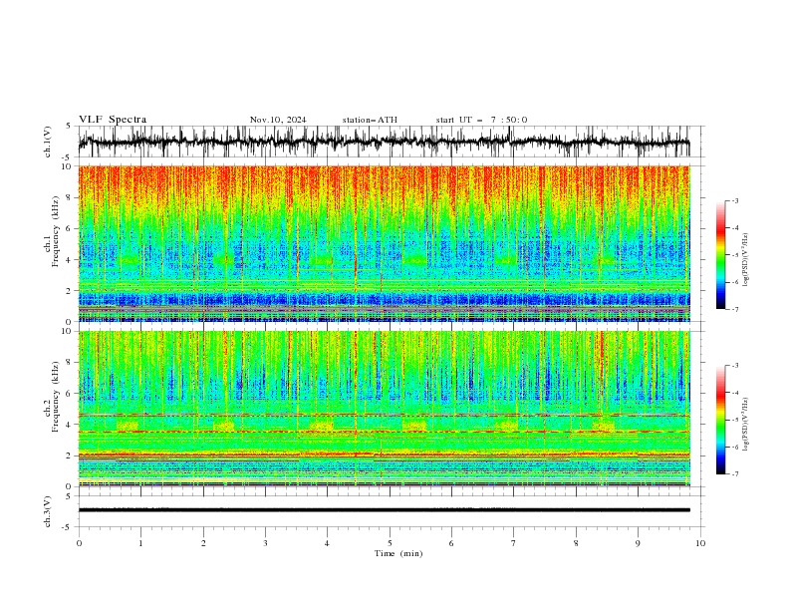
Task: Click the time axis tick label '10'
Action: click(x=700, y=543)
